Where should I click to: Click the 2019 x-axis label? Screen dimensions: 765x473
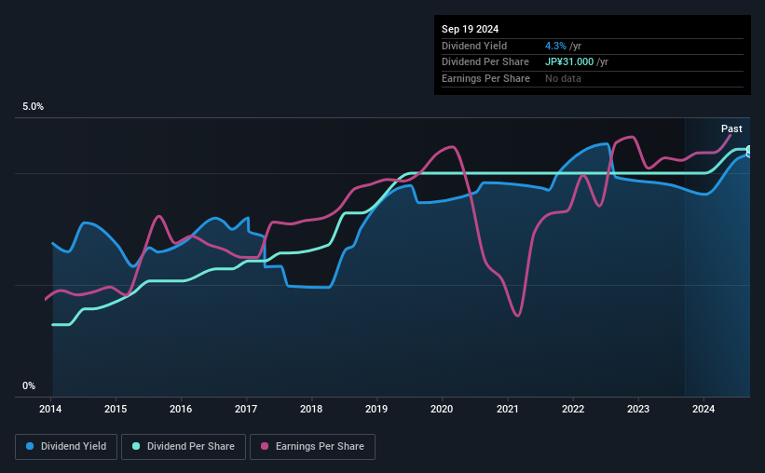[376, 409]
